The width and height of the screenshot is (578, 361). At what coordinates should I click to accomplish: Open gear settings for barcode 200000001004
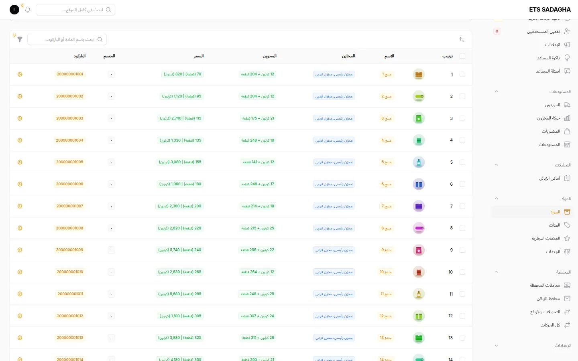coord(20,140)
